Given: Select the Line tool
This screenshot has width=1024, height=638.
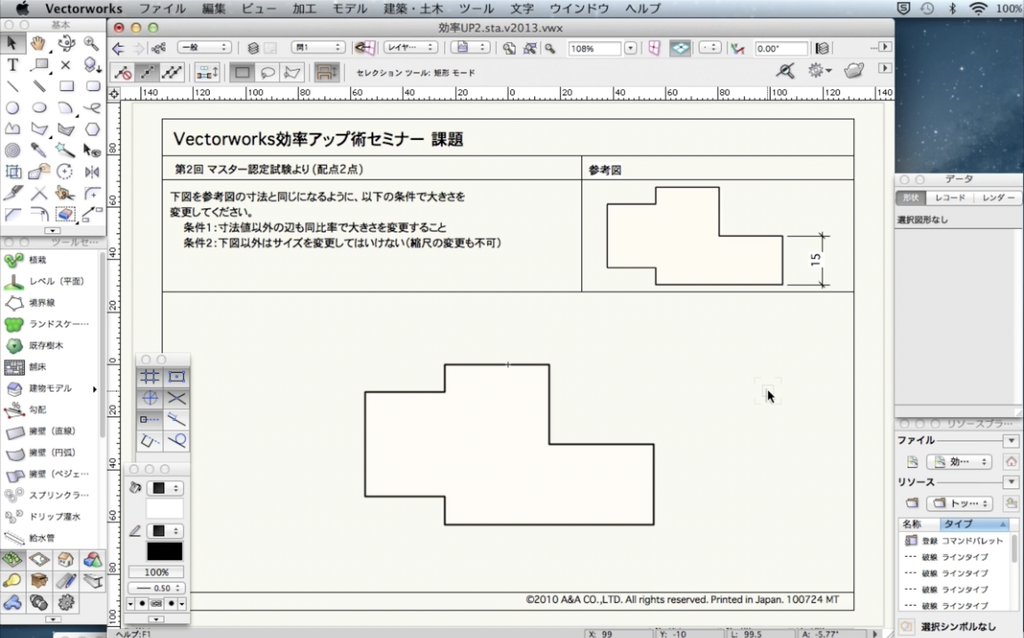Looking at the screenshot, I should pyautogui.click(x=12, y=86).
